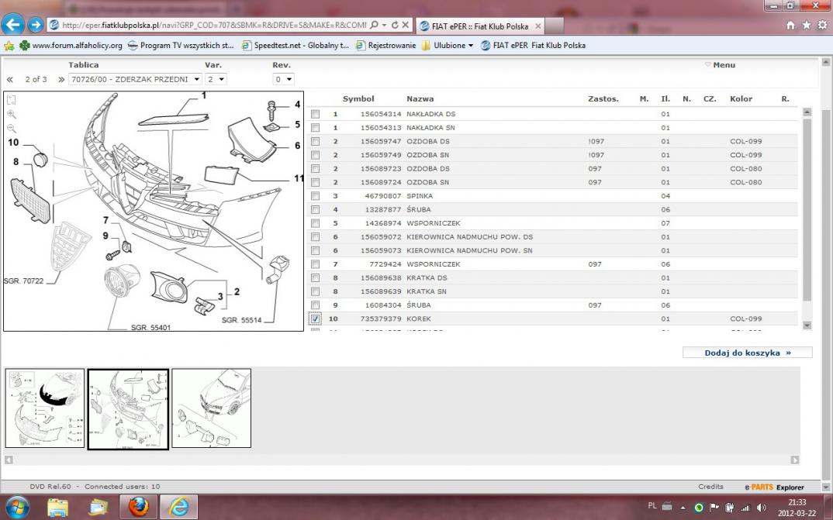Check the box for NAKŁADKA DS 156054314
This screenshot has width=833, height=520.
[x=315, y=114]
